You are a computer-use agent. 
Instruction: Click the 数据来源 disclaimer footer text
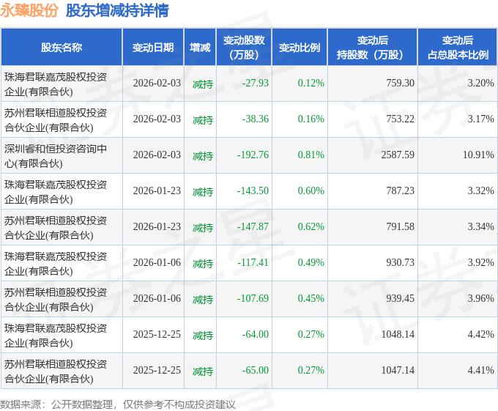[x=117, y=404]
